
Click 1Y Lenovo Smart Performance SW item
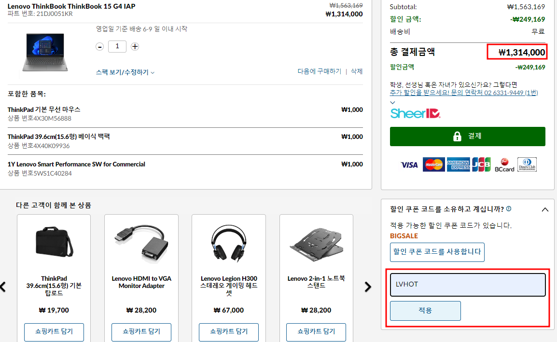(76, 164)
